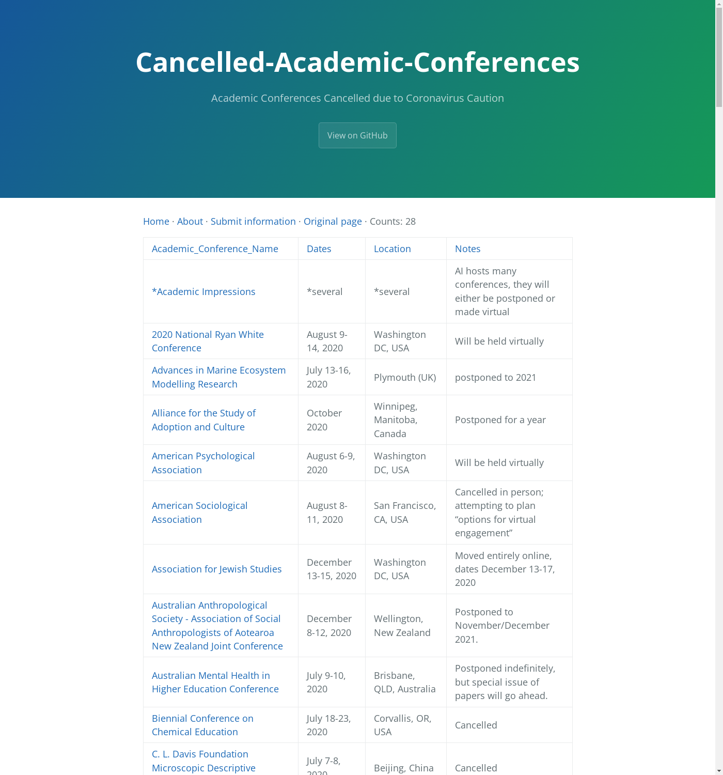Viewport: 723px width, 775px height.
Task: Click the View on GitHub button
Action: click(357, 135)
